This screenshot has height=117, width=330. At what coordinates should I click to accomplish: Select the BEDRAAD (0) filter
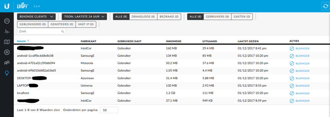169,17
